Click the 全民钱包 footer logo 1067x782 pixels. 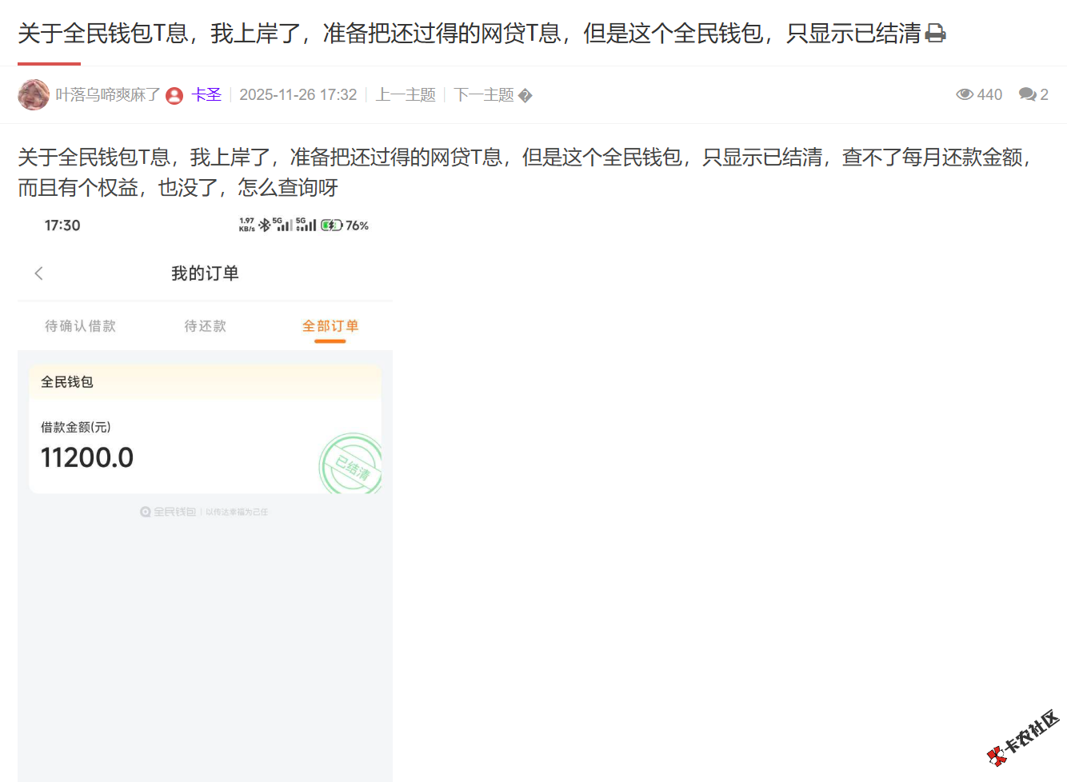tap(168, 512)
